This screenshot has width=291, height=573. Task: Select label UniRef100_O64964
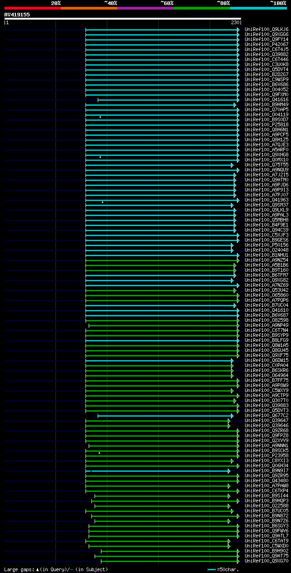click(x=266, y=376)
